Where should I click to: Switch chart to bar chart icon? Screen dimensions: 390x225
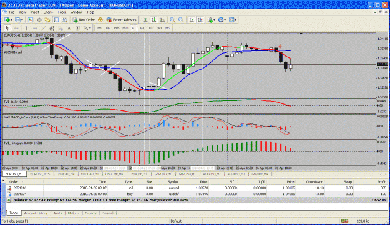pyautogui.click(x=145, y=20)
